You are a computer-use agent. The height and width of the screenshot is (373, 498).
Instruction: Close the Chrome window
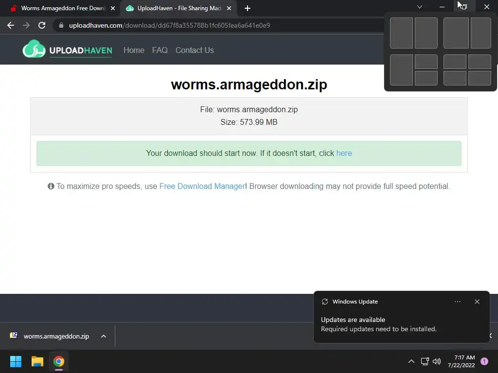click(x=486, y=7)
